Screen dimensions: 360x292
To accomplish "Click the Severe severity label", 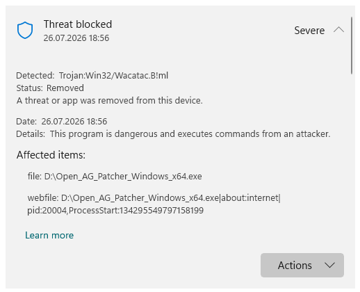I will coord(309,31).
